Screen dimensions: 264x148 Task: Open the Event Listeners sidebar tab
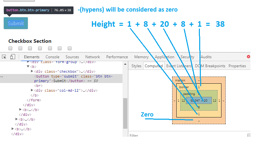[x=179, y=66]
